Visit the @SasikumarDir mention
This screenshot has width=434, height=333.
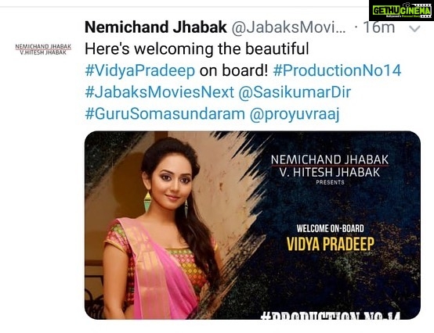tap(295, 92)
